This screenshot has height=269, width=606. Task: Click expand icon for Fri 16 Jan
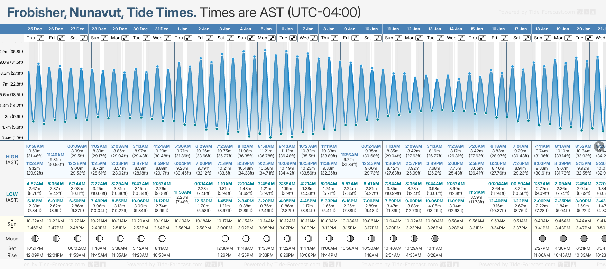tap(505, 38)
